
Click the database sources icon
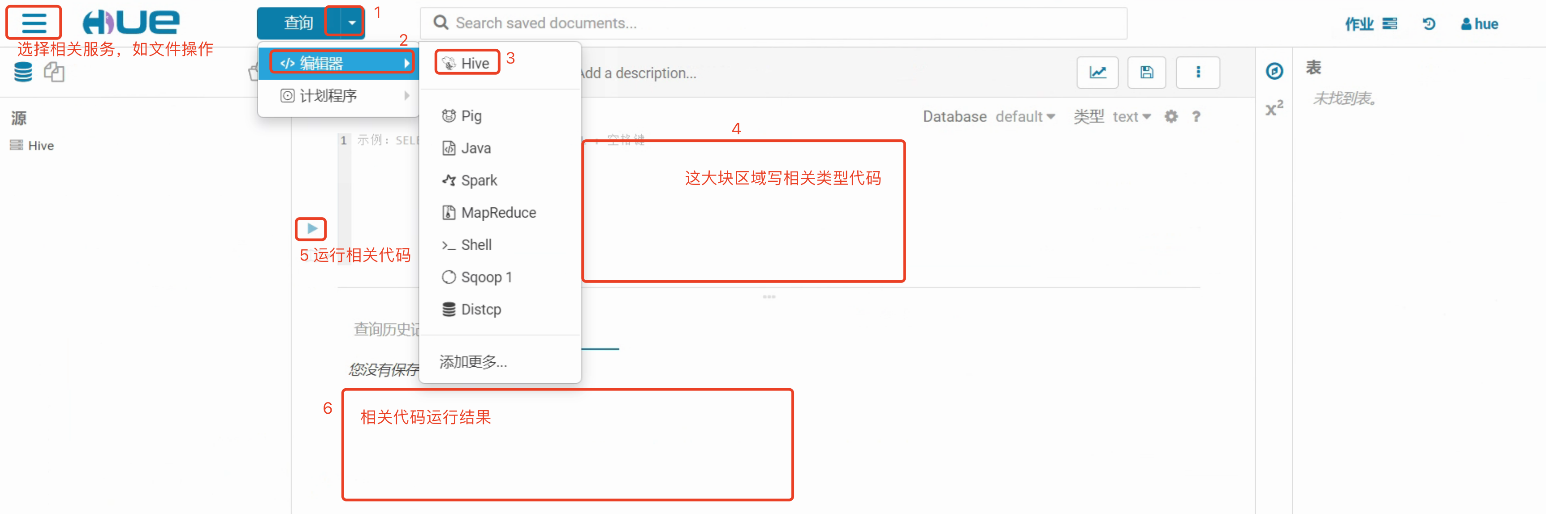pos(23,73)
